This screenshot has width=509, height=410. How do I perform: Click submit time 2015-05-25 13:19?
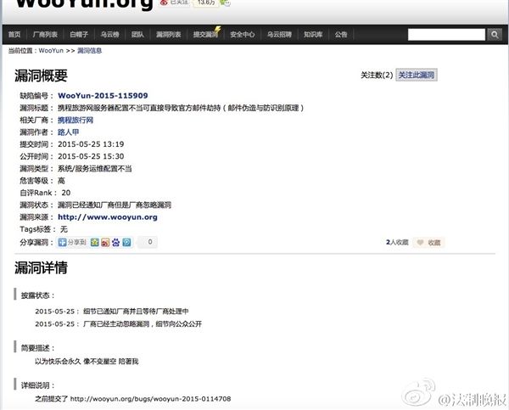(x=91, y=144)
